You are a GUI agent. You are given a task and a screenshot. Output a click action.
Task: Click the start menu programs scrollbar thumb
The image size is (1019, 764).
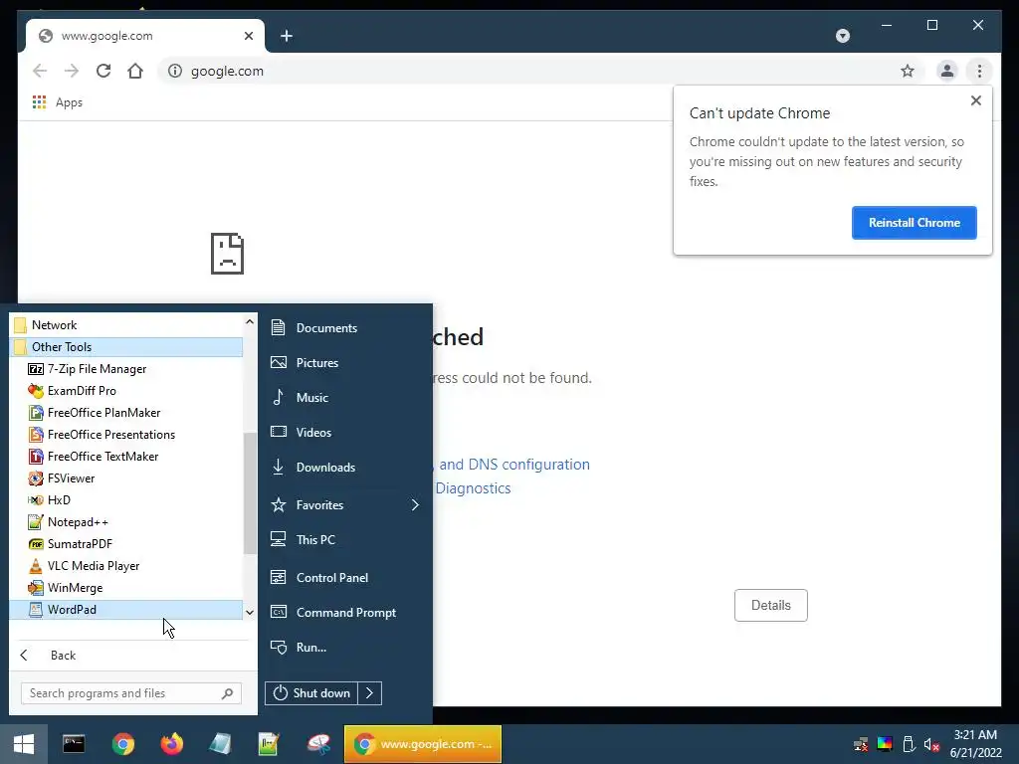[250, 493]
